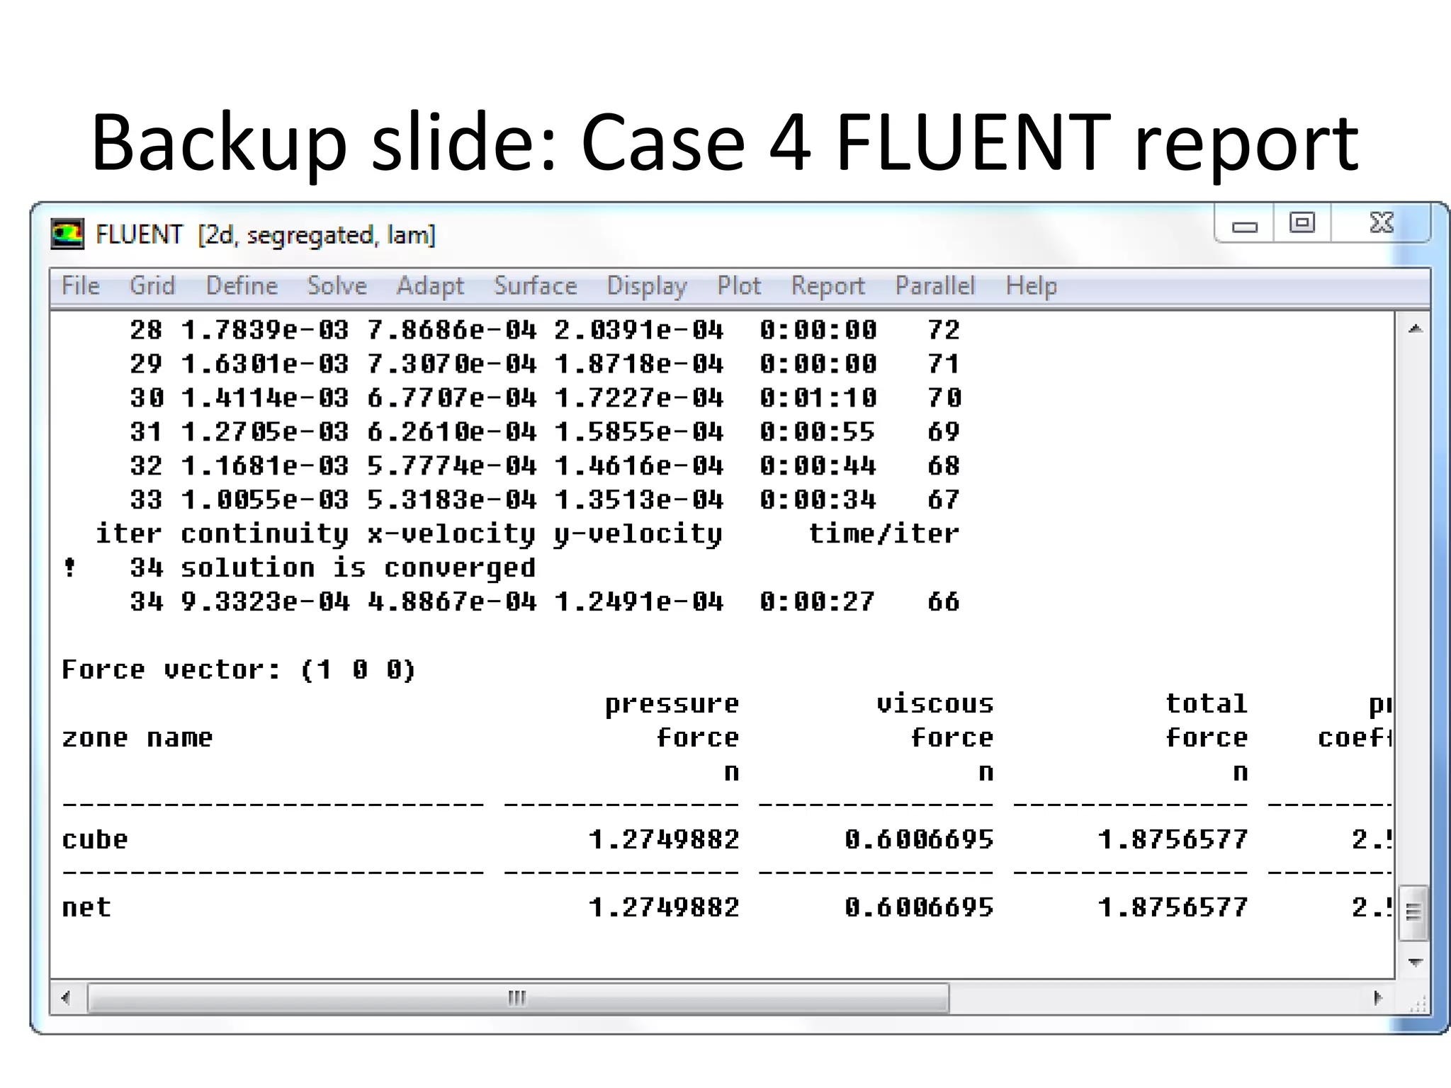The image size is (1451, 1088).
Task: Click the 'Force vector: (1 0 0)' text
Action: pos(239,669)
